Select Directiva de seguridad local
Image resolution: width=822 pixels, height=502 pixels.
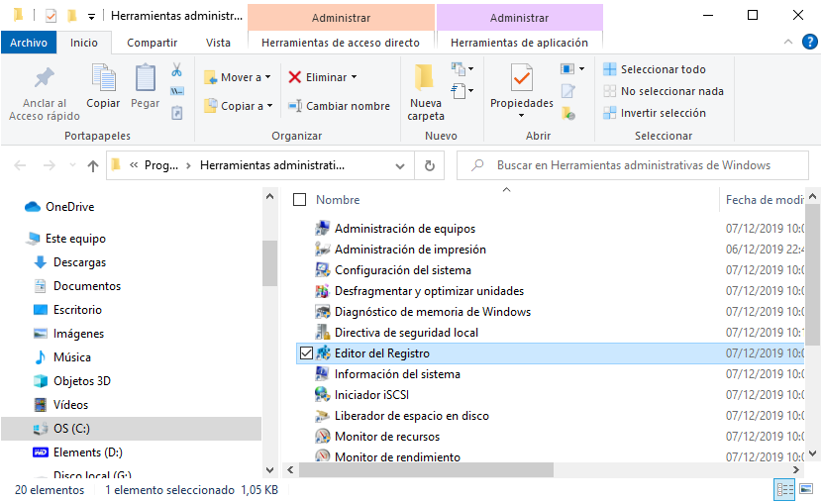406,333
